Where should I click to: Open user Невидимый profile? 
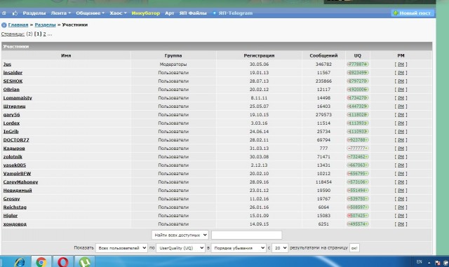coord(18,191)
